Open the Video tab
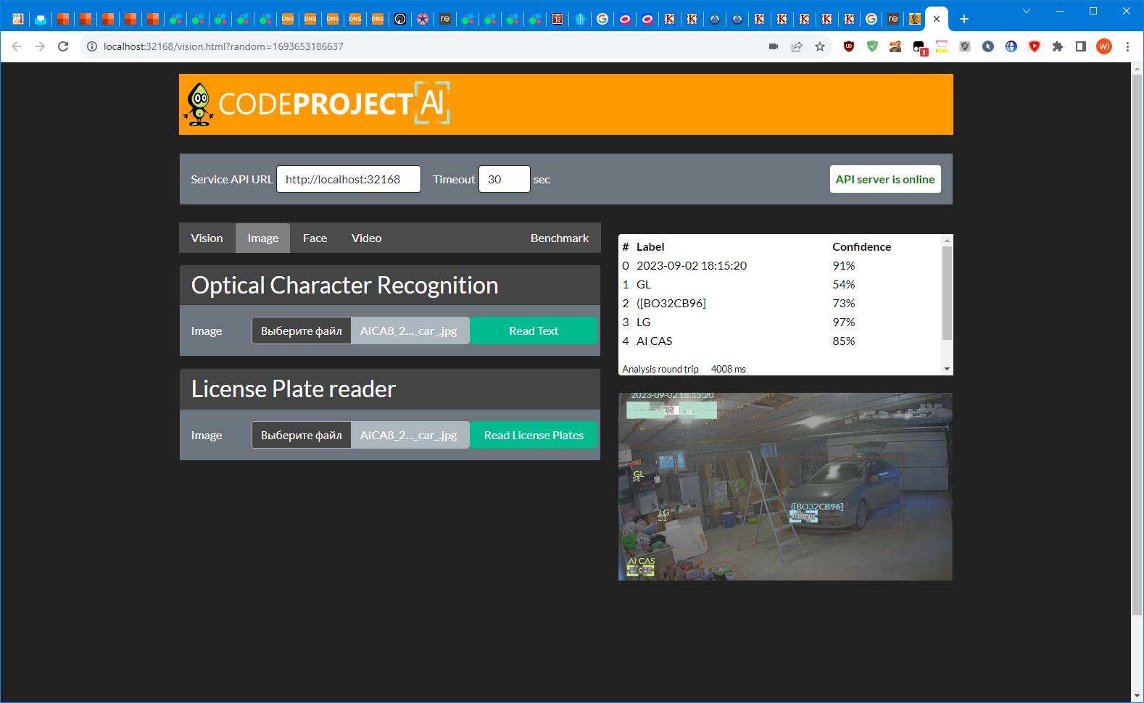 [366, 238]
